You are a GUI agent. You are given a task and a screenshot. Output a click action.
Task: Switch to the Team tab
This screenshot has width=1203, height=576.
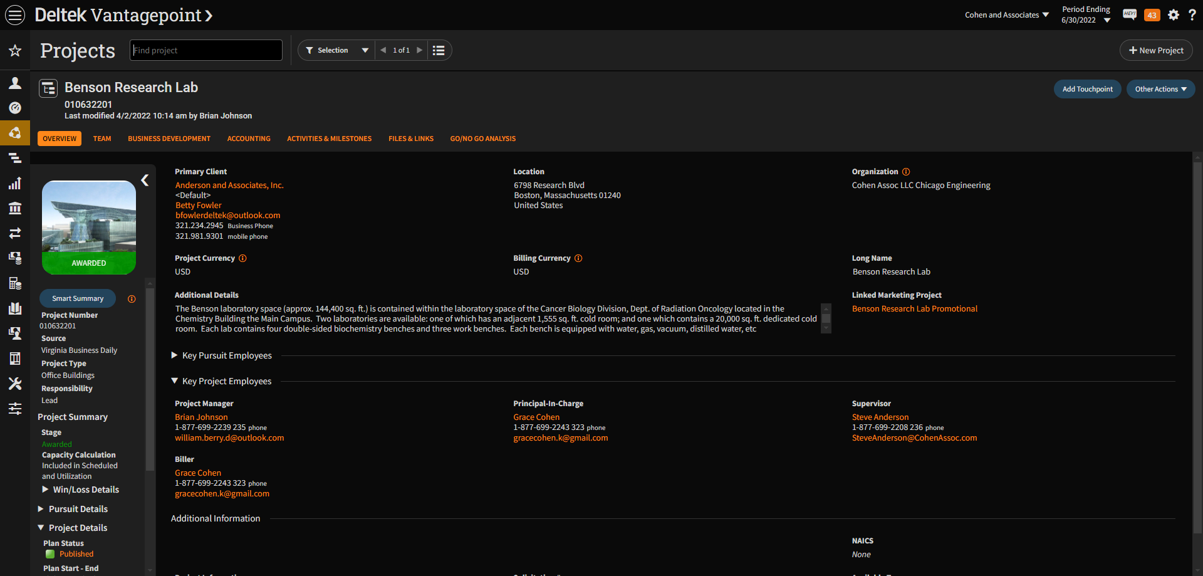[x=102, y=139]
